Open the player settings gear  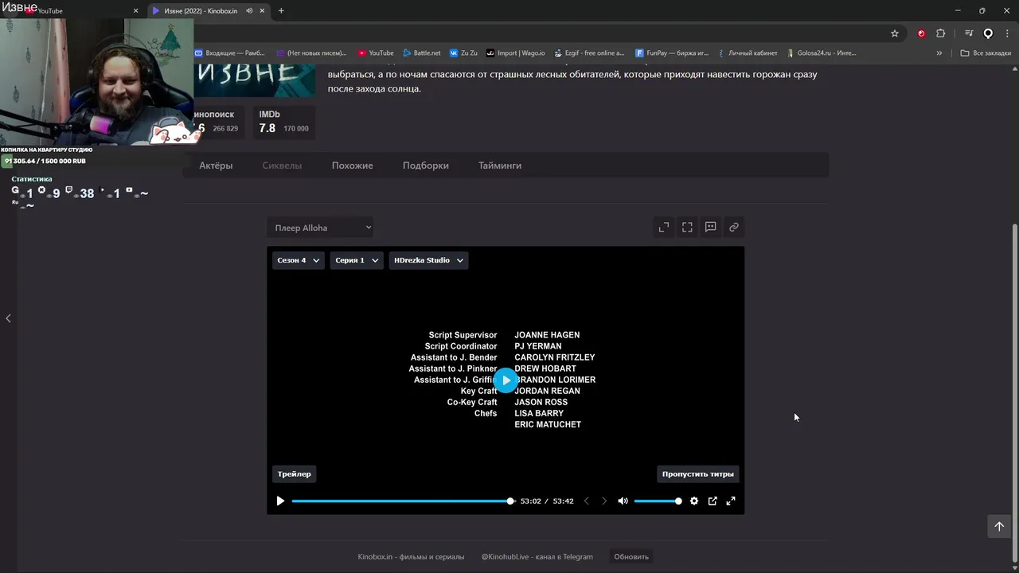coord(694,501)
